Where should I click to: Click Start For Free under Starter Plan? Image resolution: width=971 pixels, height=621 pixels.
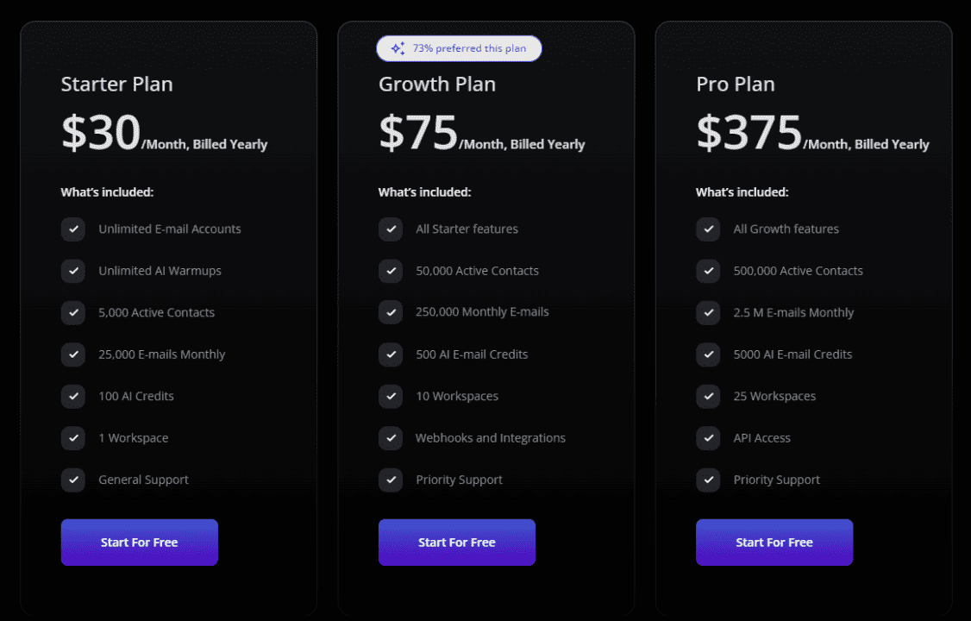[139, 542]
